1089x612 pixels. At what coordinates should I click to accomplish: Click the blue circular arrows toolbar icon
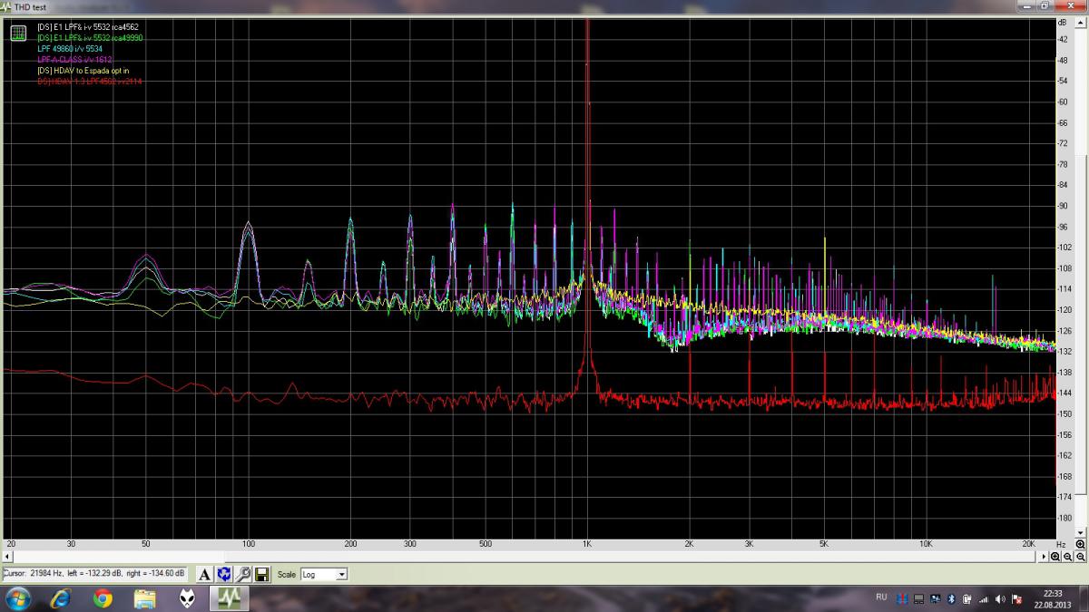tap(224, 574)
